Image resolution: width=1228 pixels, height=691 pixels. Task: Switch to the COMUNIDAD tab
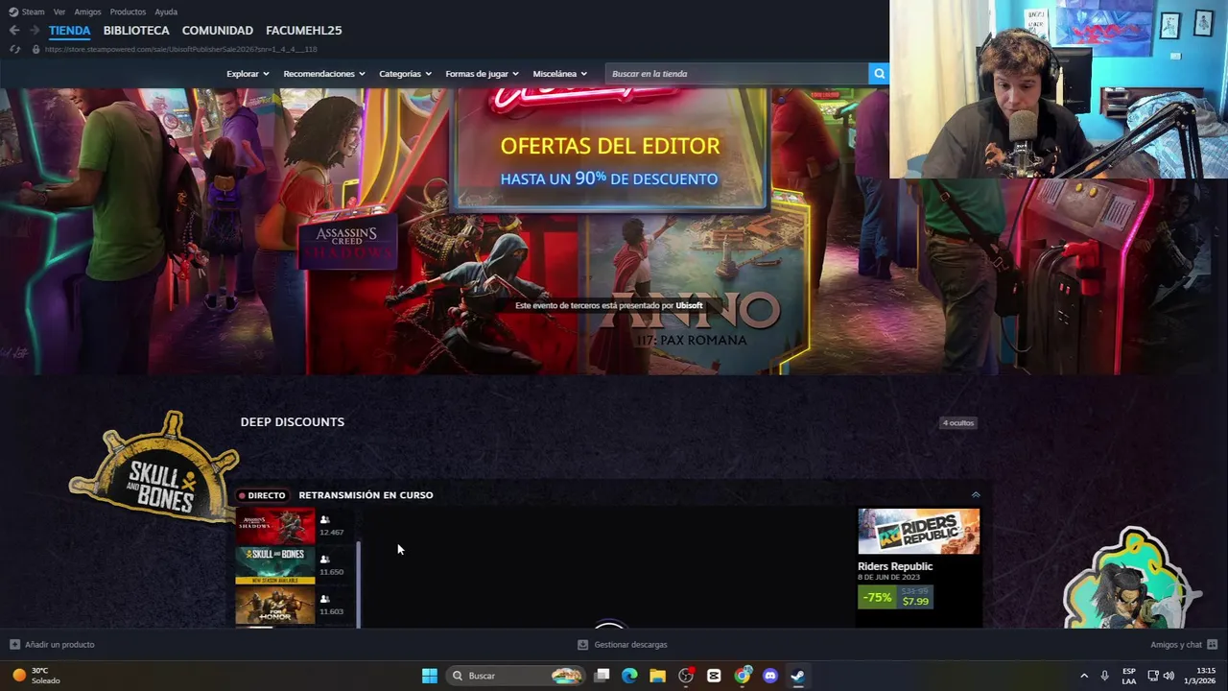click(218, 31)
